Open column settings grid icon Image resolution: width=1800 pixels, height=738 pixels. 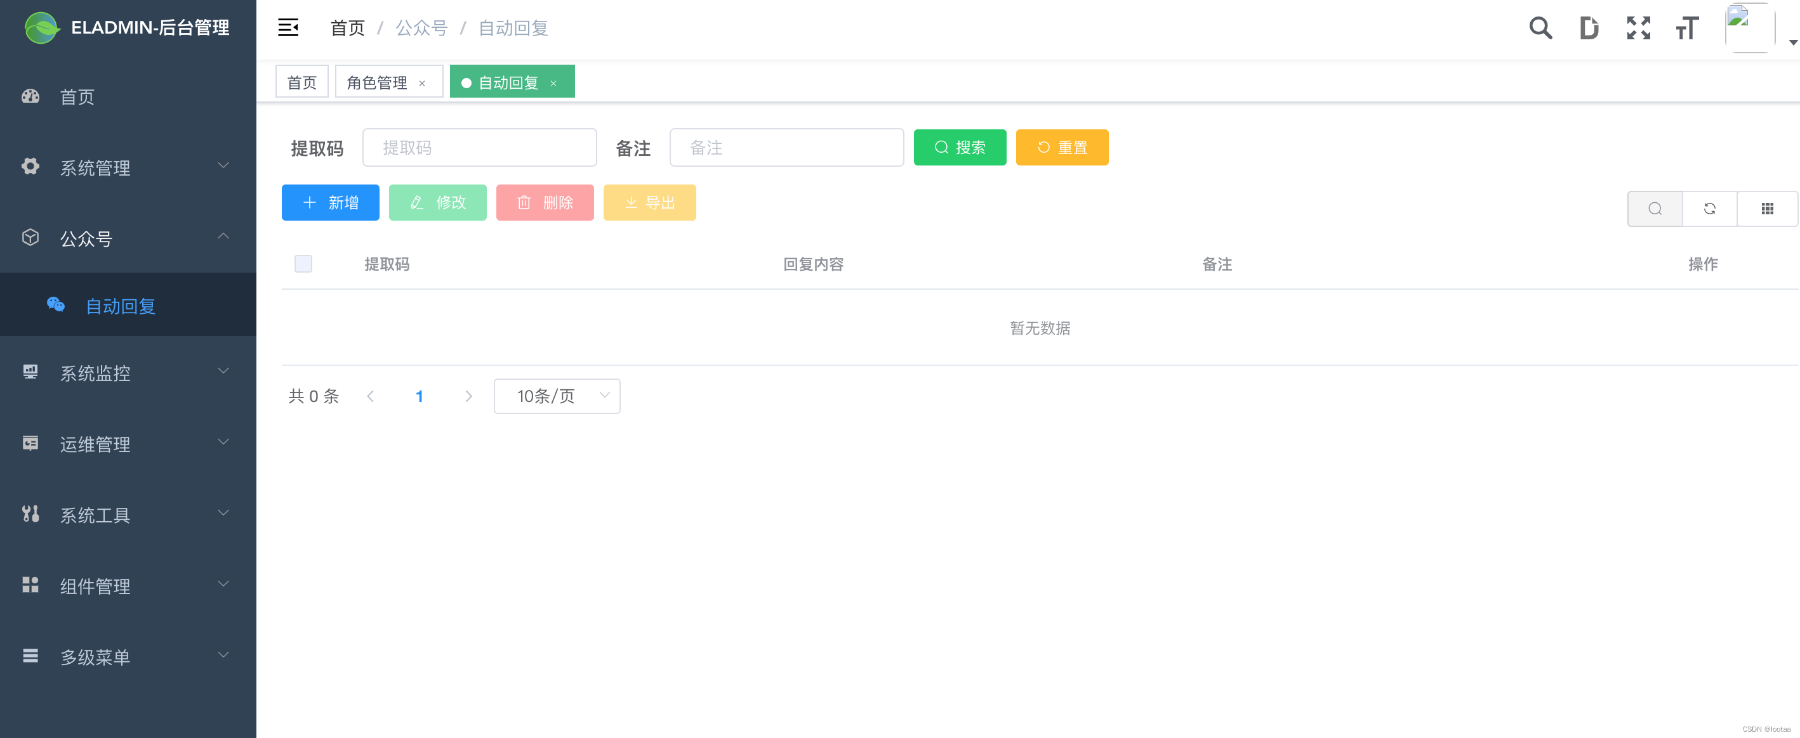coord(1767,209)
